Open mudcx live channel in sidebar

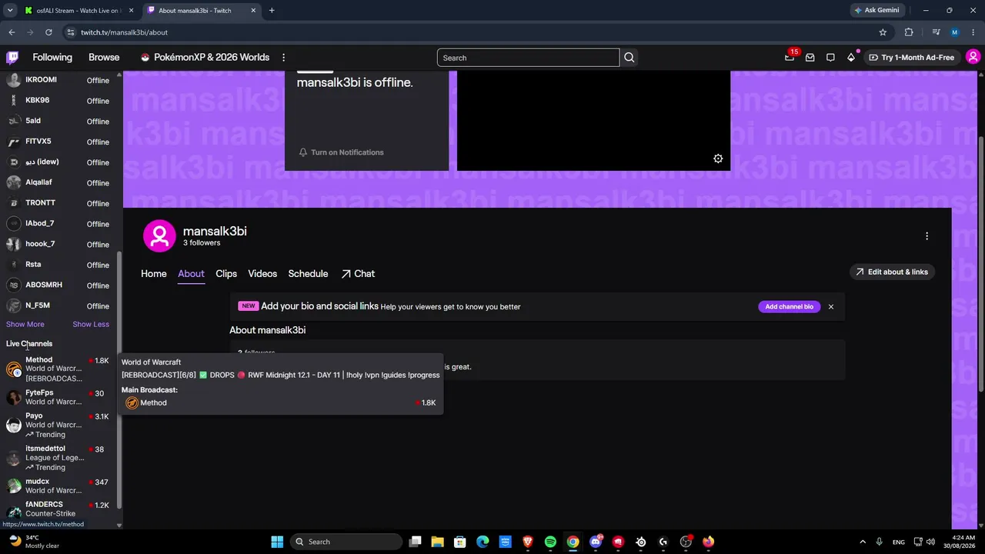coord(58,486)
